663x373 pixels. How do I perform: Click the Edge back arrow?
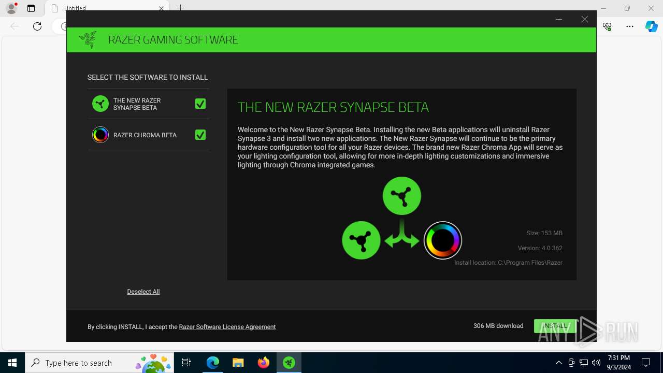15,26
